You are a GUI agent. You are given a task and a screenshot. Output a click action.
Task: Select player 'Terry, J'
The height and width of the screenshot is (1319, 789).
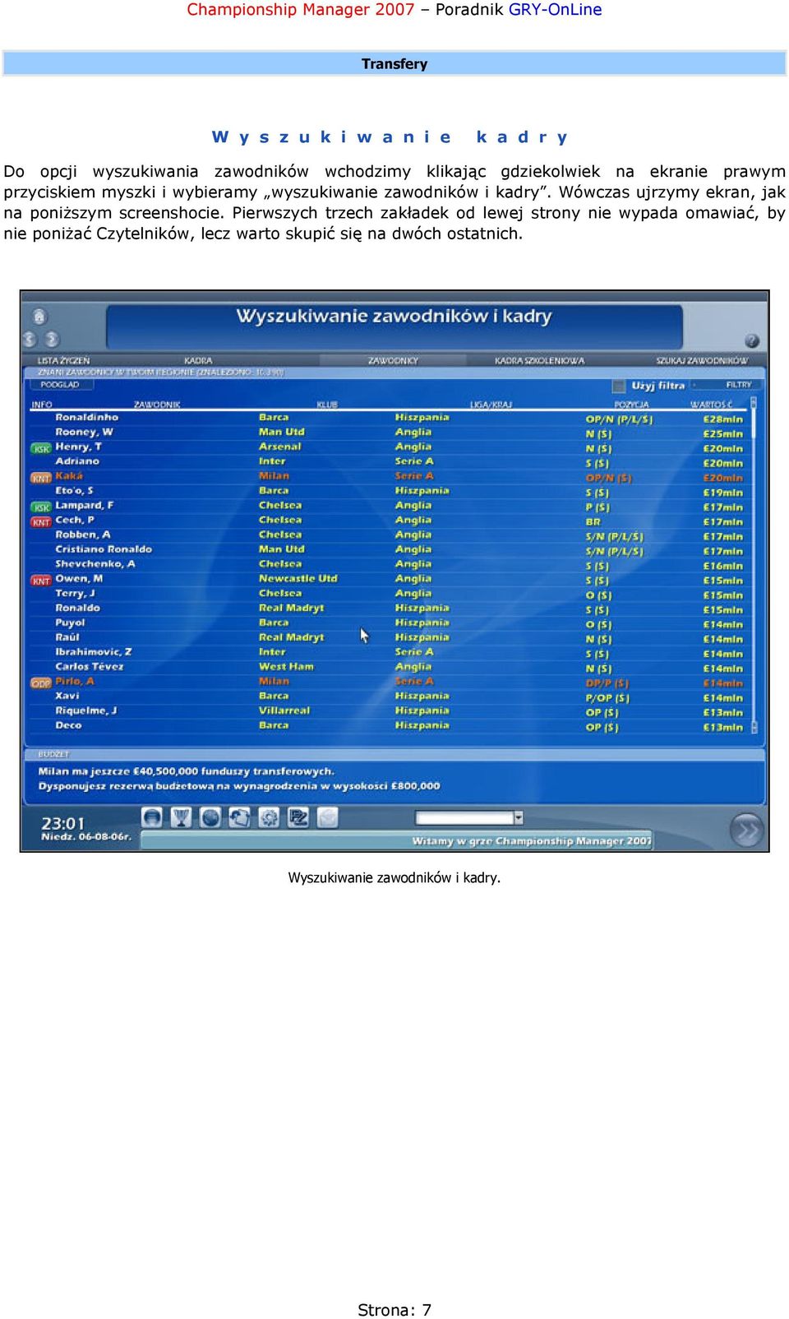(75, 594)
